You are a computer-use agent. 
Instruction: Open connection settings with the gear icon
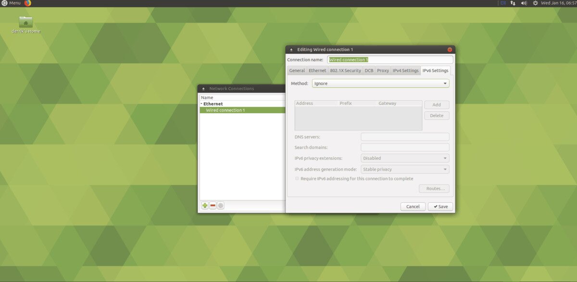(x=221, y=206)
